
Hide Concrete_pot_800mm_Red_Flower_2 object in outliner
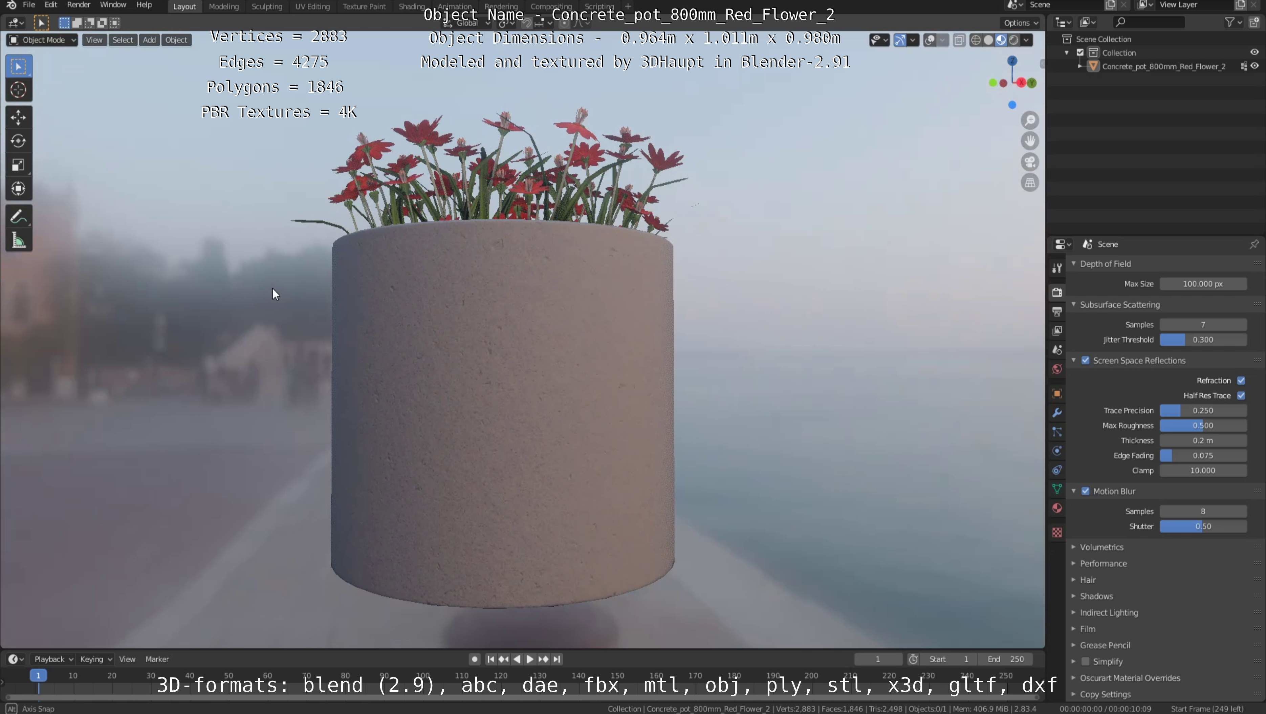1255,66
